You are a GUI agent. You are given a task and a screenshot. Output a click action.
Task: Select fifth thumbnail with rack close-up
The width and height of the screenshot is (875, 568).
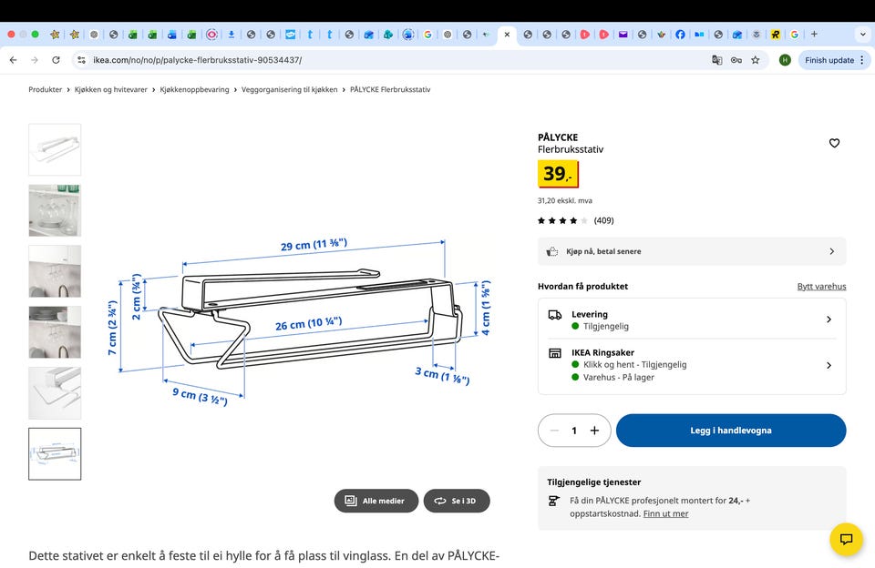tap(55, 393)
